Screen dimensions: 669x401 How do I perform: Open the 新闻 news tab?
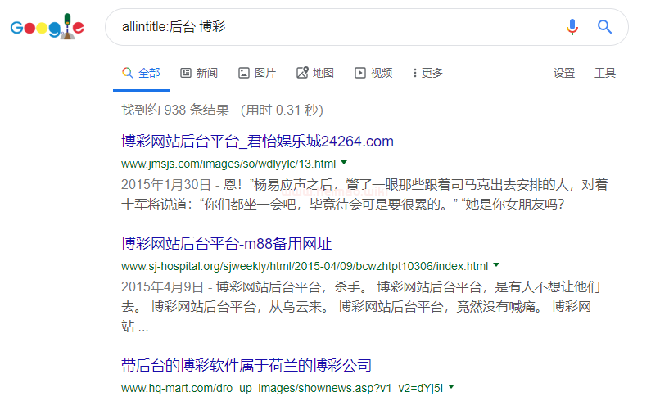point(198,73)
